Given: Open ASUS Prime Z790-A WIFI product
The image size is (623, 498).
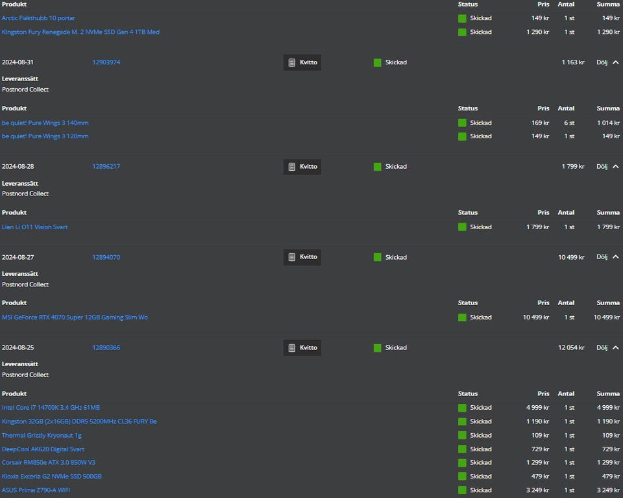Looking at the screenshot, I should point(36,490).
